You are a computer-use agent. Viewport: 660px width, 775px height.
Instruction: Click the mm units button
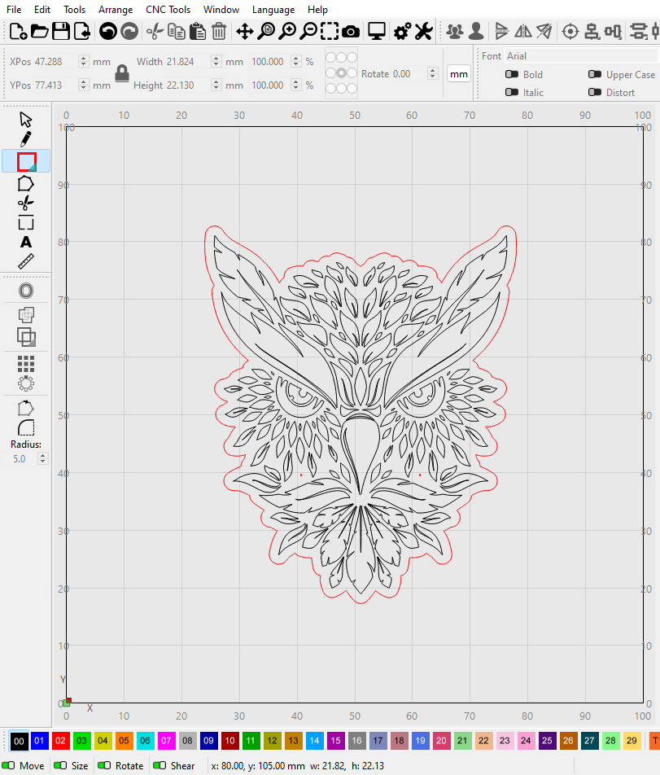459,74
